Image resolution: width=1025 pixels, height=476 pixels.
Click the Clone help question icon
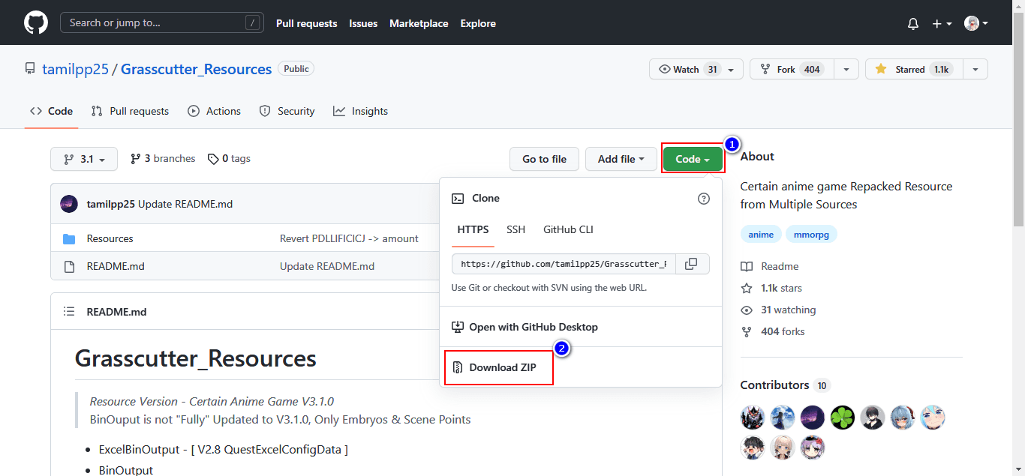point(703,199)
